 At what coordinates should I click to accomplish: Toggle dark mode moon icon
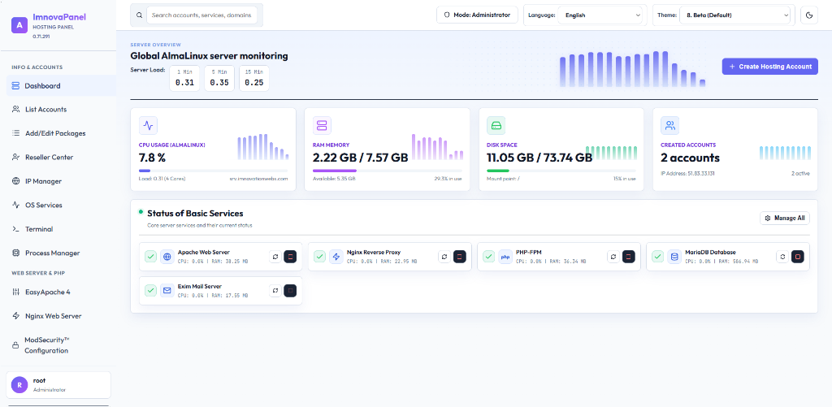point(809,15)
